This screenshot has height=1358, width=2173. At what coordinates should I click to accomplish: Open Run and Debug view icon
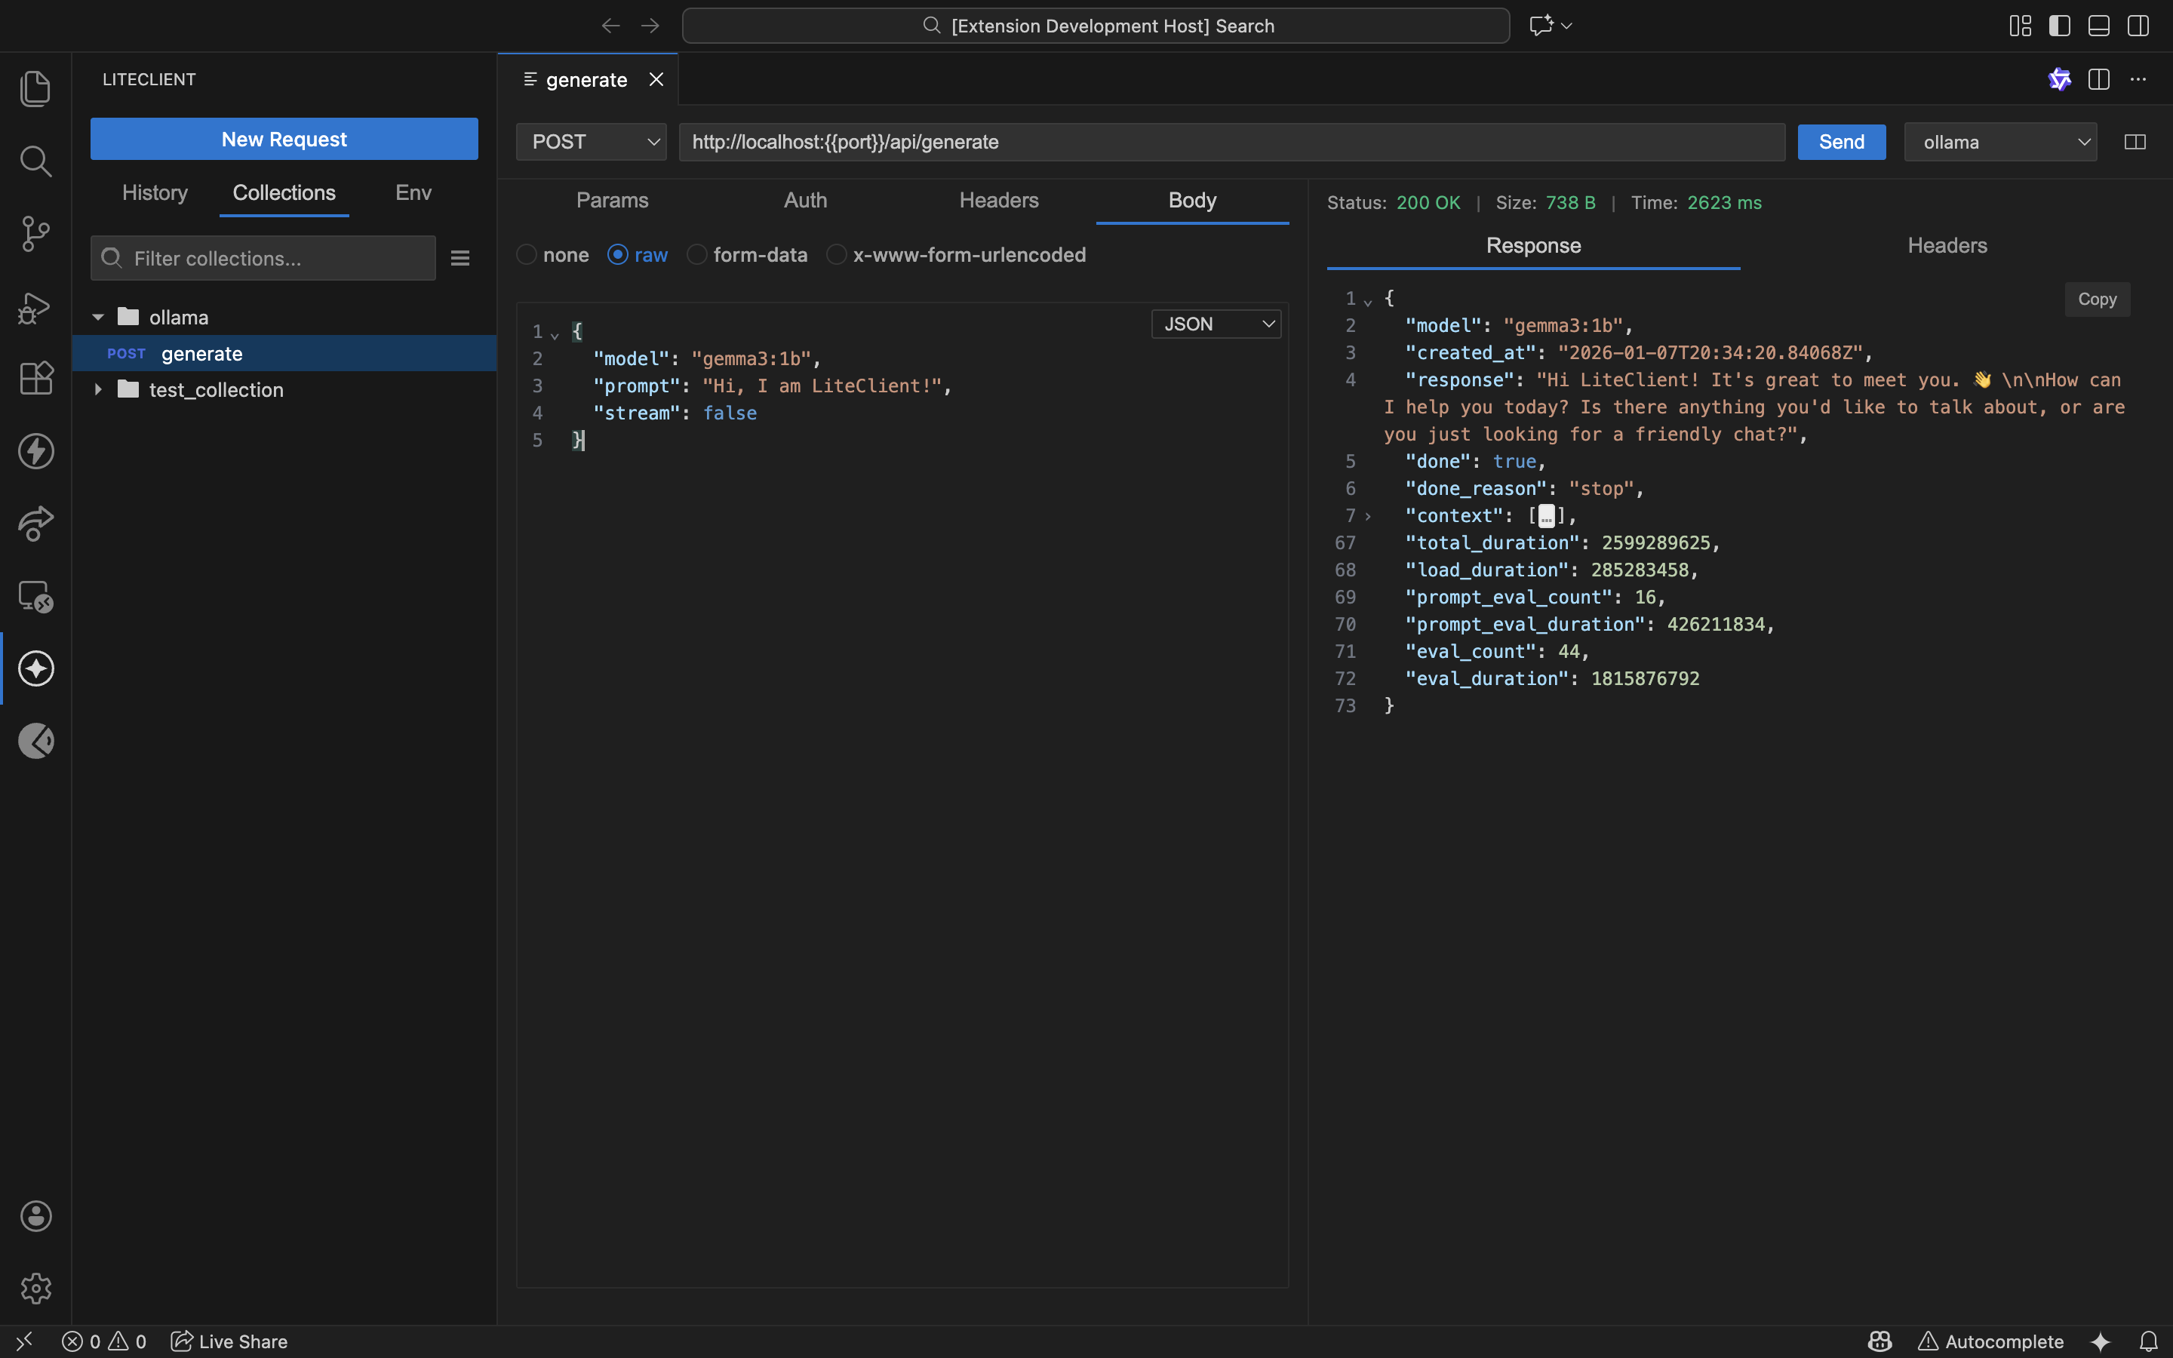35,306
